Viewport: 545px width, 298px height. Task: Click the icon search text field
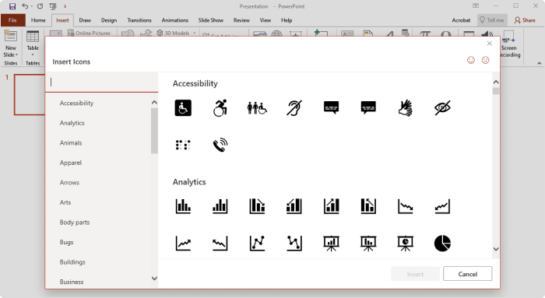click(x=101, y=82)
